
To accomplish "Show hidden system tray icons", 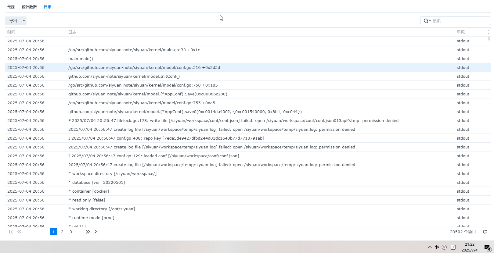I will [430, 247].
